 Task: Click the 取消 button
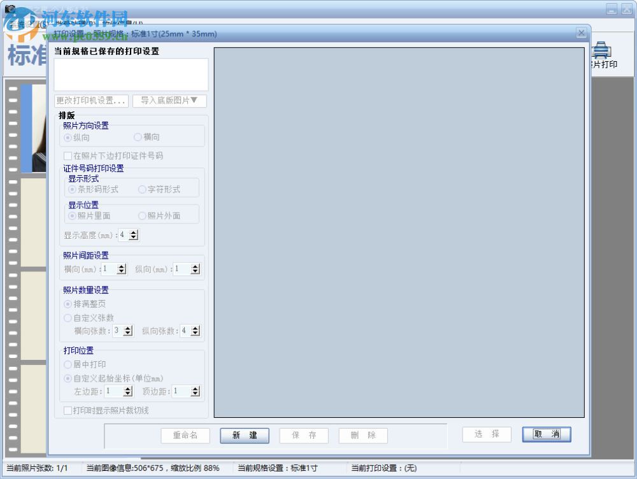point(547,434)
